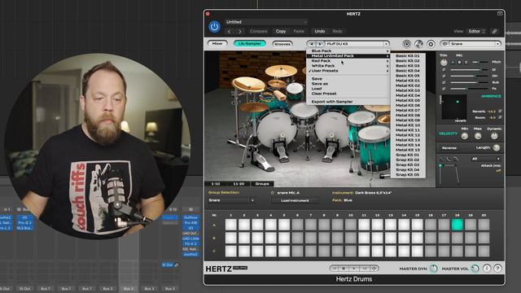The width and height of the screenshot is (521, 293).
Task: Switch to the 11-20 pad tab
Action: tap(239, 184)
